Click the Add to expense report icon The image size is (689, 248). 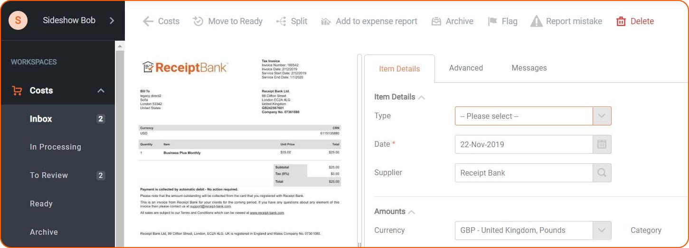point(326,21)
